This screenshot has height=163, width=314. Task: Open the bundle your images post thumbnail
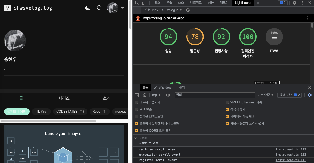coord(64,144)
